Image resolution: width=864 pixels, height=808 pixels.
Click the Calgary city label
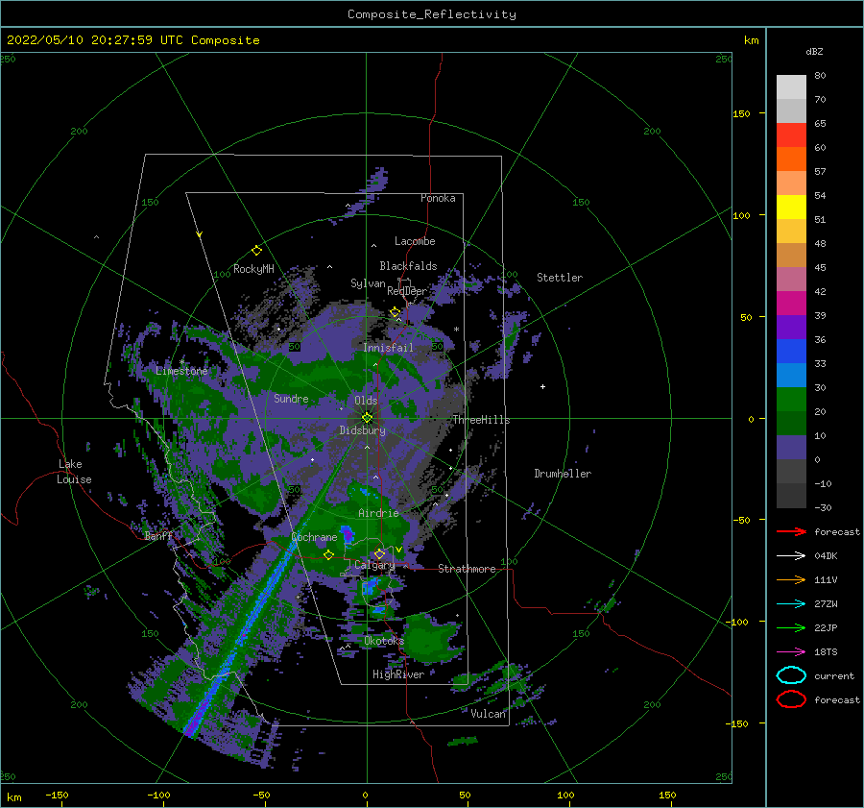point(374,565)
